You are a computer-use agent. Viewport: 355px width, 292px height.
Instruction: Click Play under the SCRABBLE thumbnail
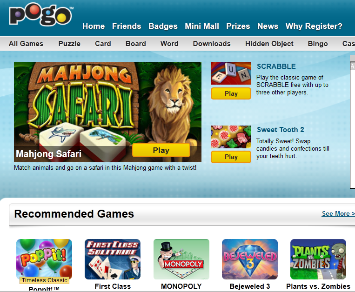[x=231, y=93]
